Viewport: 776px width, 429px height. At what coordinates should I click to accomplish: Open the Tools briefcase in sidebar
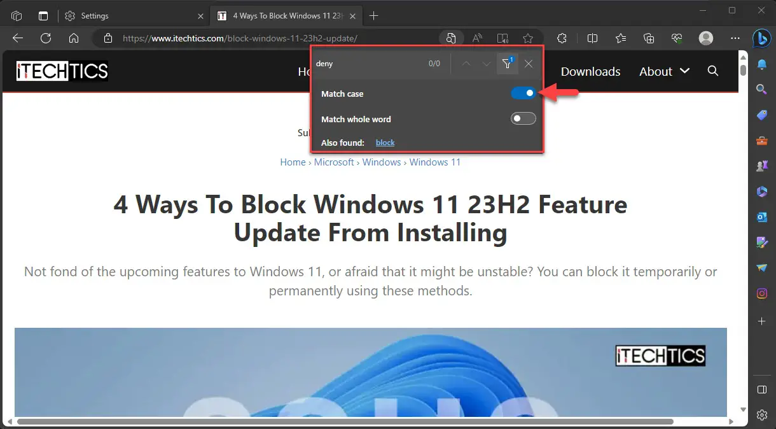coord(761,141)
